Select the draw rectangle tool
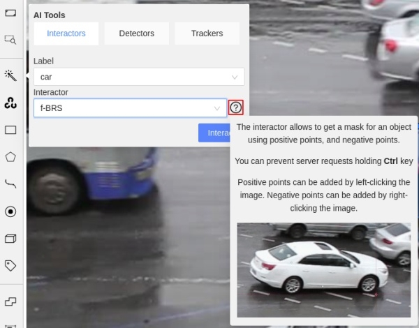Screen dimensions: 419x328 pyautogui.click(x=10, y=130)
